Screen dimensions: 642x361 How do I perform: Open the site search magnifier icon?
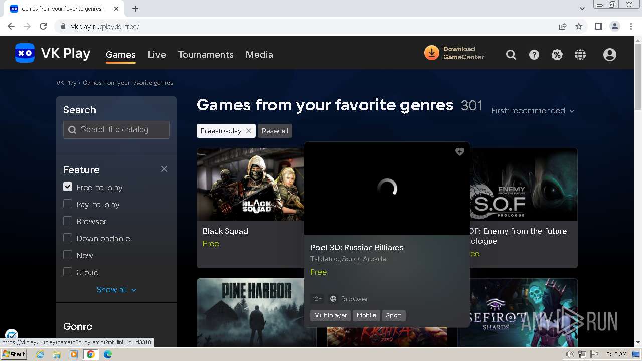pos(511,55)
